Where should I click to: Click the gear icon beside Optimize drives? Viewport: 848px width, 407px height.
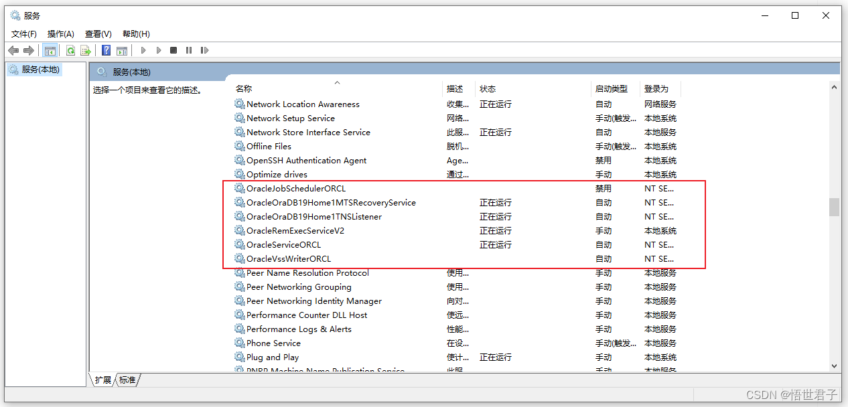240,174
